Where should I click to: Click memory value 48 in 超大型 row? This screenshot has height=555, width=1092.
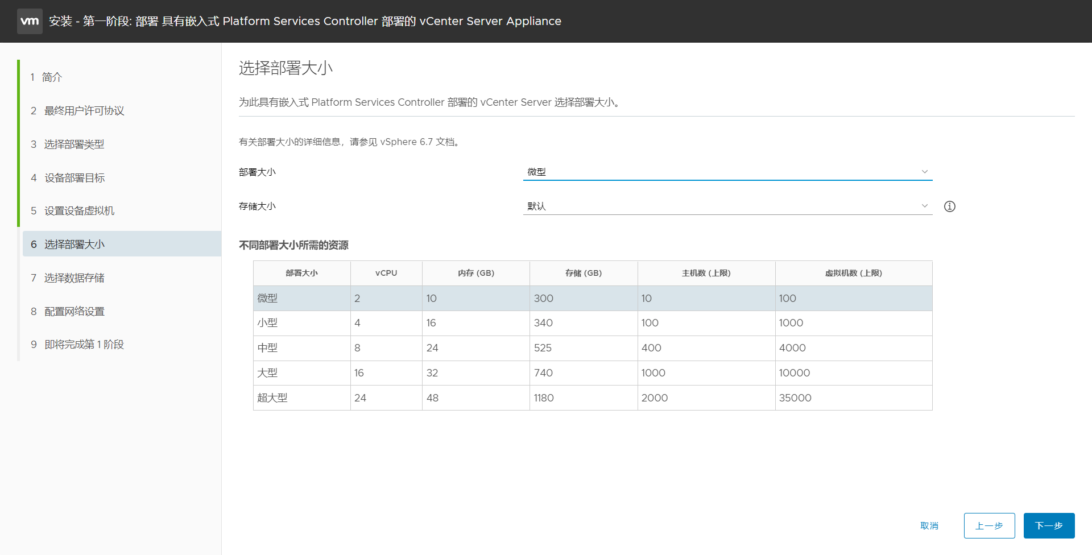(x=432, y=397)
